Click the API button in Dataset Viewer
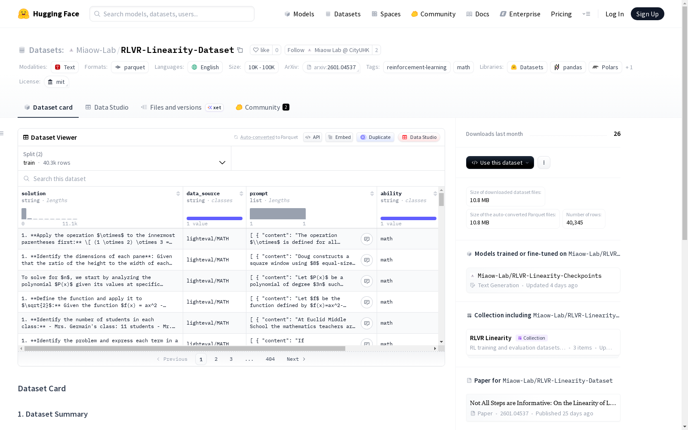This screenshot has height=430, width=688. click(313, 137)
